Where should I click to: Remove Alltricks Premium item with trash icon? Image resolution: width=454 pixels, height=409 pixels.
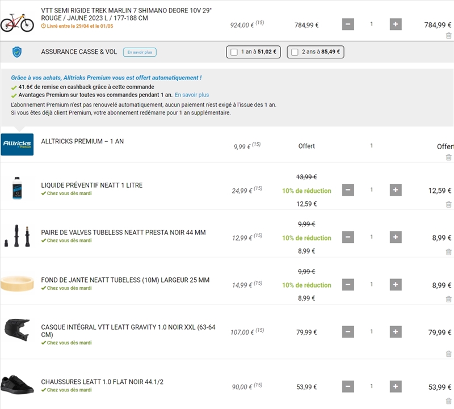coord(448,158)
